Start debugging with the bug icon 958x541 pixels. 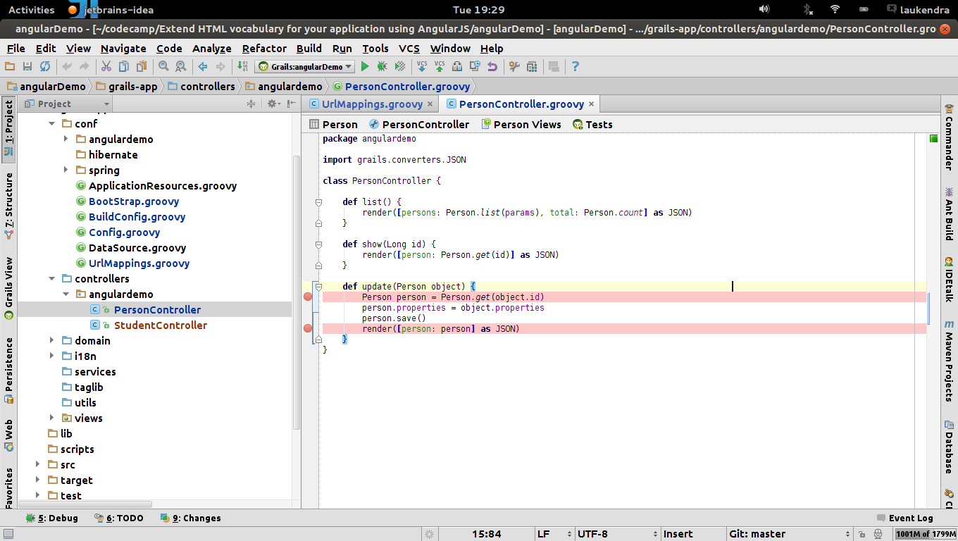[382, 66]
